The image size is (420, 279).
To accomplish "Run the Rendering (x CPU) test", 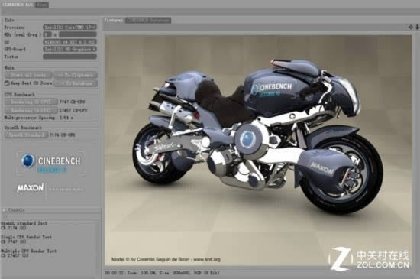I will (x=31, y=110).
